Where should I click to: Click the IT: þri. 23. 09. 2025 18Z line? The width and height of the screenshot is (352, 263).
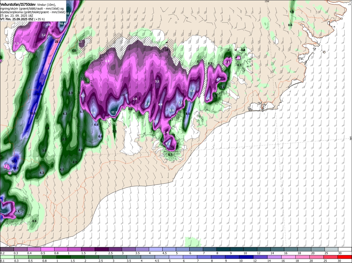pyautogui.click(x=17, y=16)
